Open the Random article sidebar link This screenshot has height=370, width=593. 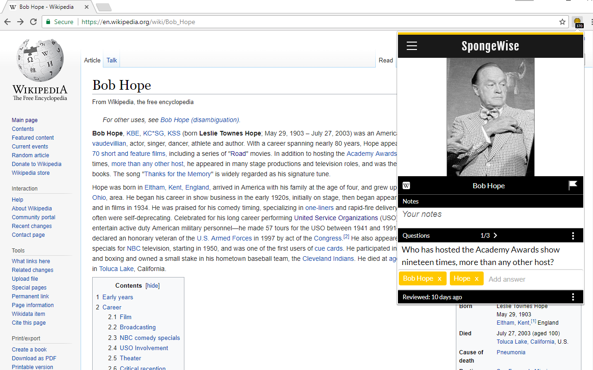click(x=30, y=155)
